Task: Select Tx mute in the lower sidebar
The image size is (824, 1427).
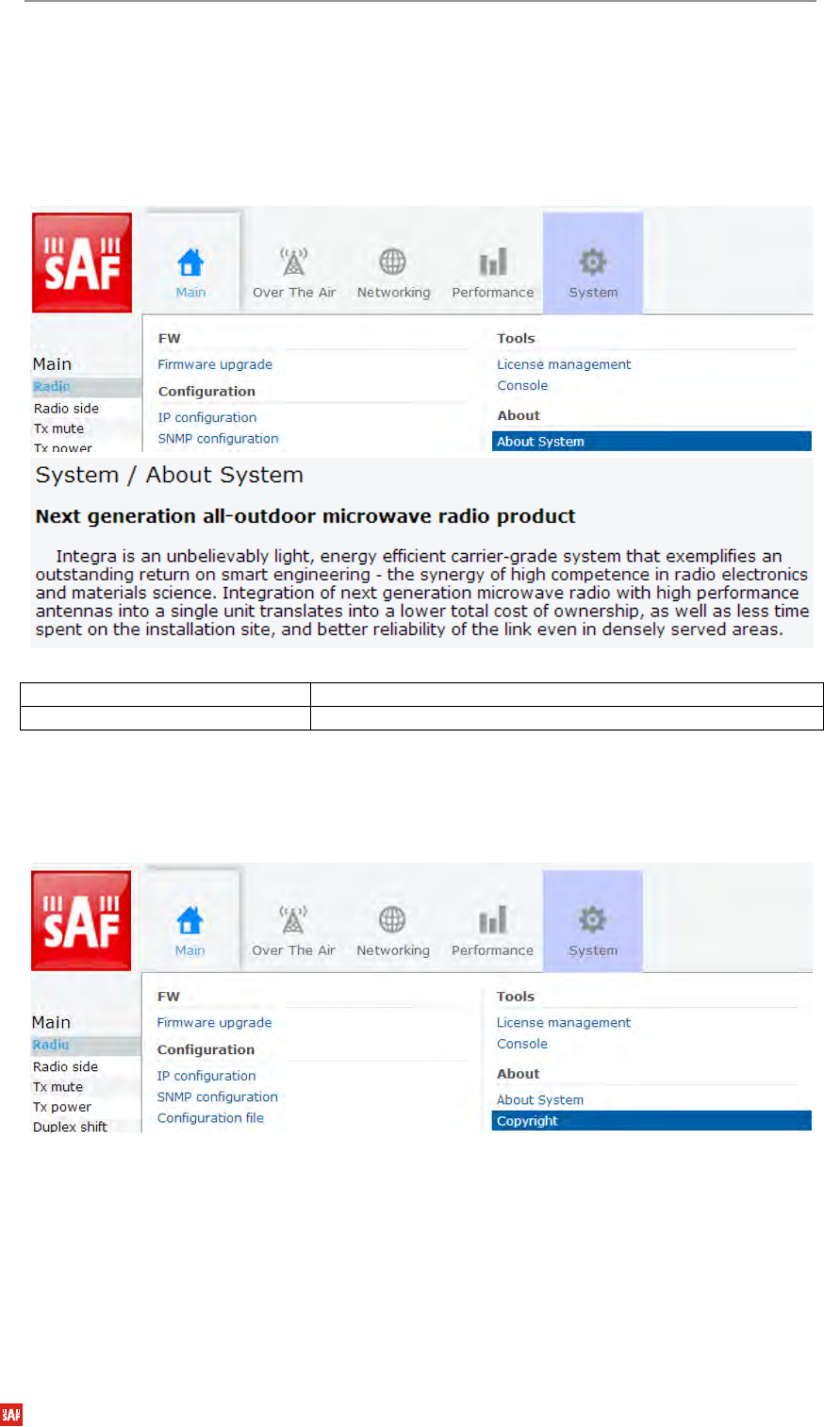Action: [58, 1087]
